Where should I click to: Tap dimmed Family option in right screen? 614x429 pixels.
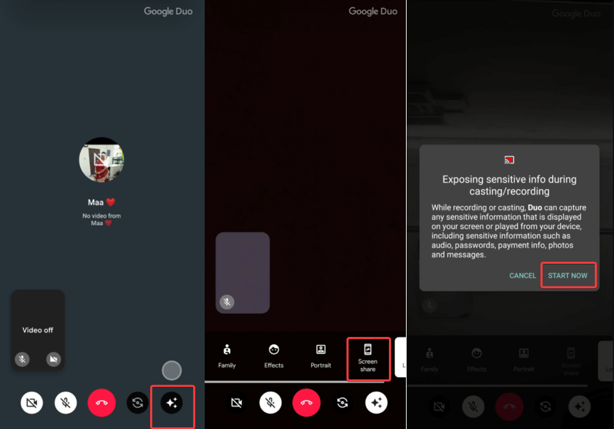coord(430,360)
